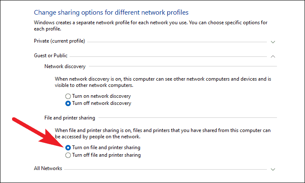Click the network discovery explanation paragraph
This screenshot has width=305, height=183.
pyautogui.click(x=163, y=81)
